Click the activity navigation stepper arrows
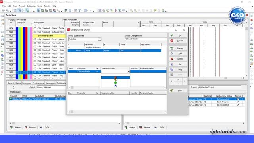Viewport: 254px width, 143px height. click(x=13, y=87)
